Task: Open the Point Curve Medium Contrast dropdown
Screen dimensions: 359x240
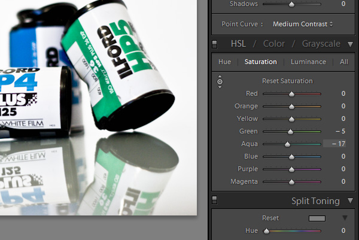Action: 303,24
